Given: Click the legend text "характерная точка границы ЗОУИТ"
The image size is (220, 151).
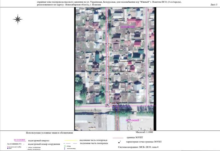Looking at the screenshot, I should coord(144,142).
